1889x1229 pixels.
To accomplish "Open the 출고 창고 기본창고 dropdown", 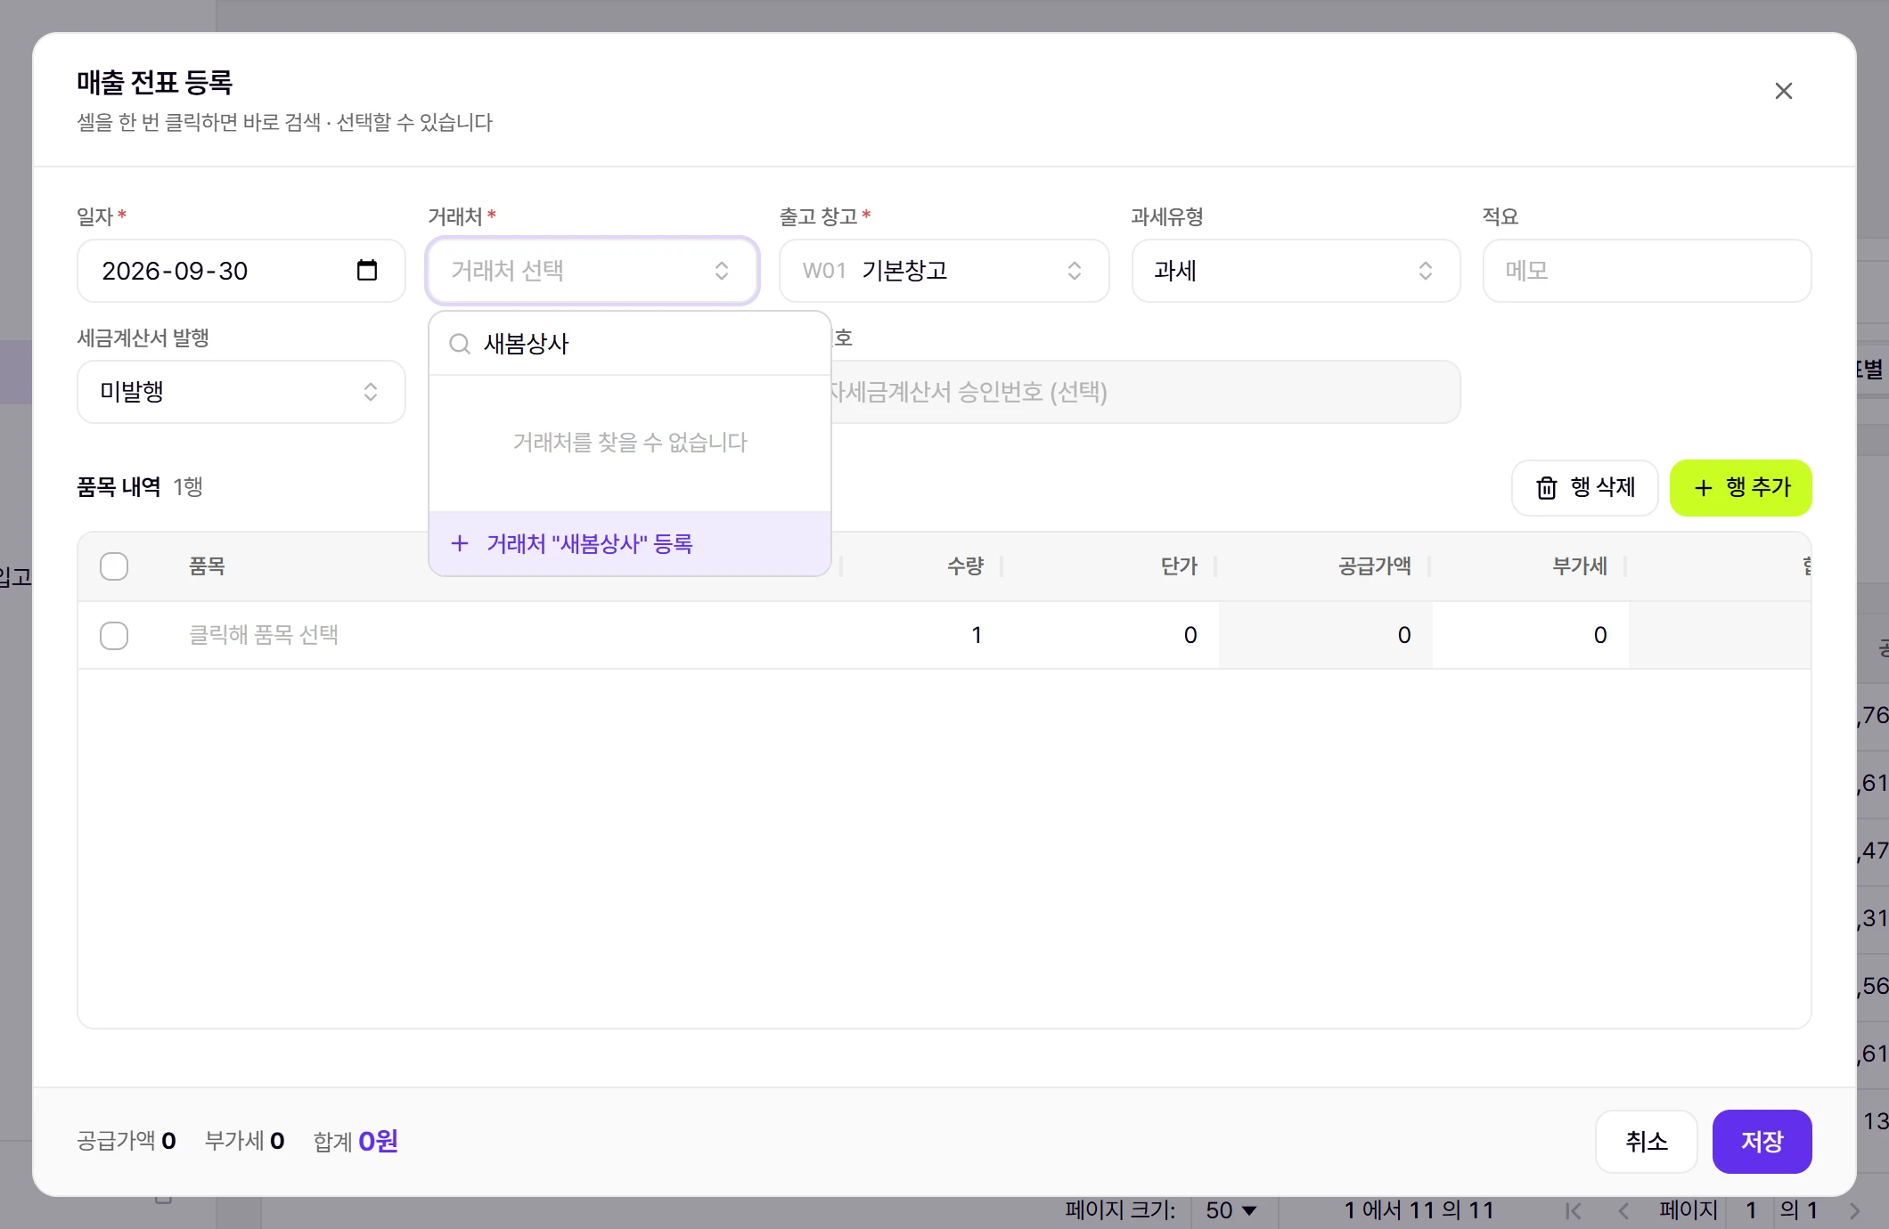I will pyautogui.click(x=944, y=271).
